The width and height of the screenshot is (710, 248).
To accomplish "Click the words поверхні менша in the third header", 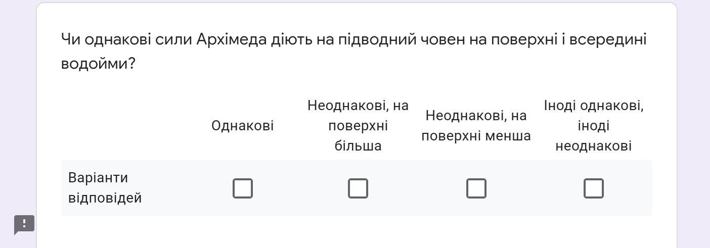I will [476, 136].
